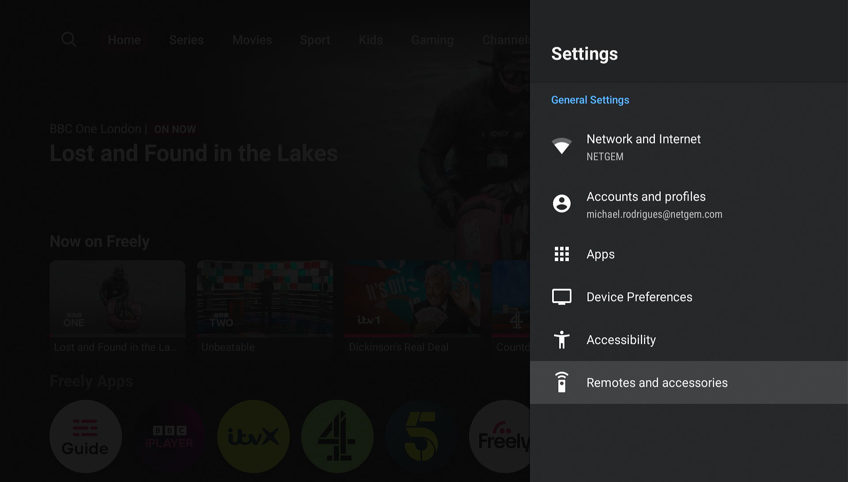Open Network and Internet settings
This screenshot has height=482, width=848.
click(689, 147)
